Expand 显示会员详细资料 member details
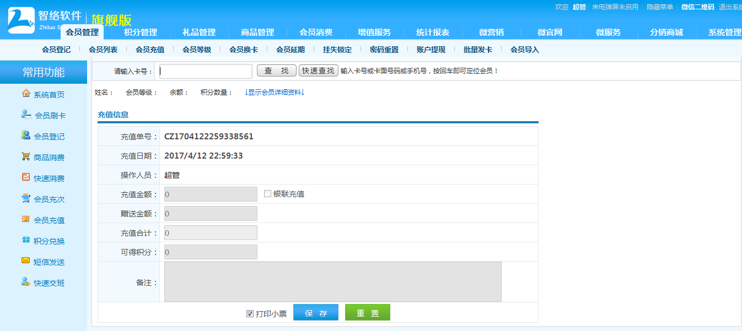Screen dimensions: 742x331 (x=275, y=93)
